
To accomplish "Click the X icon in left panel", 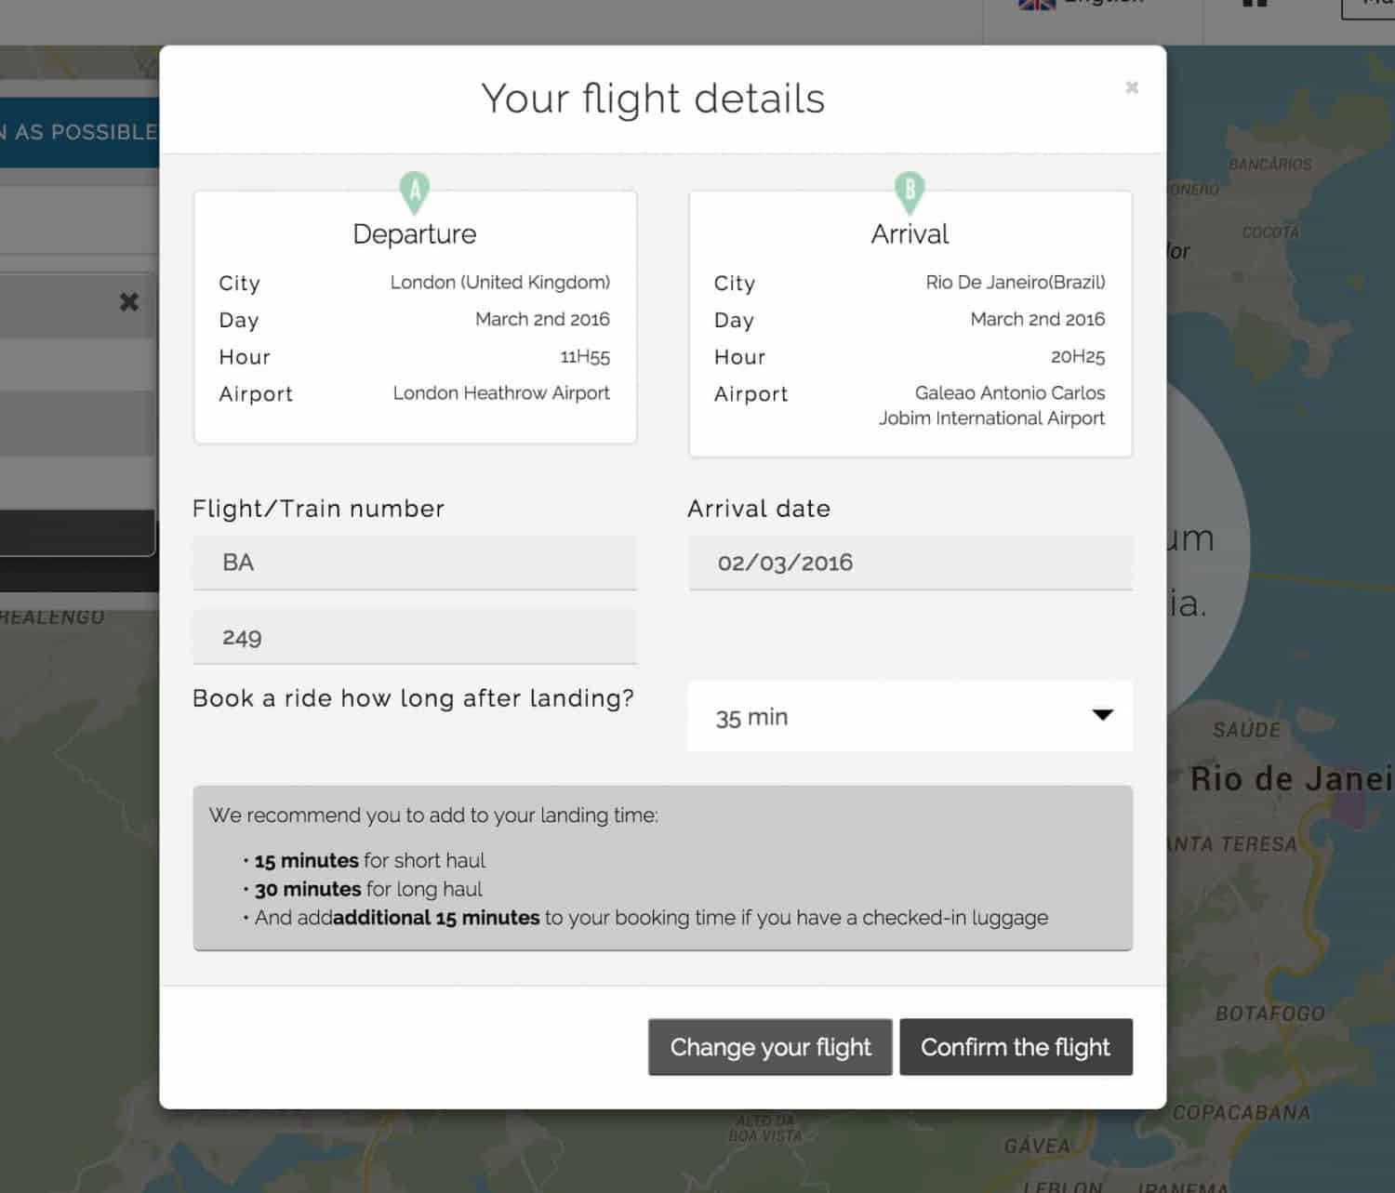I will 129,301.
